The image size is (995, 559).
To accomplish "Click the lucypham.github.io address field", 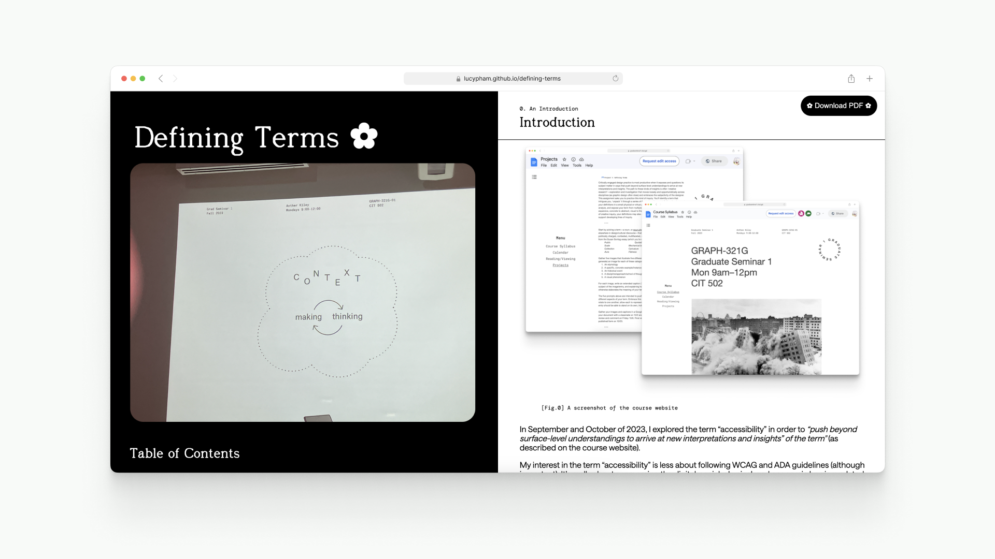I will (512, 79).
